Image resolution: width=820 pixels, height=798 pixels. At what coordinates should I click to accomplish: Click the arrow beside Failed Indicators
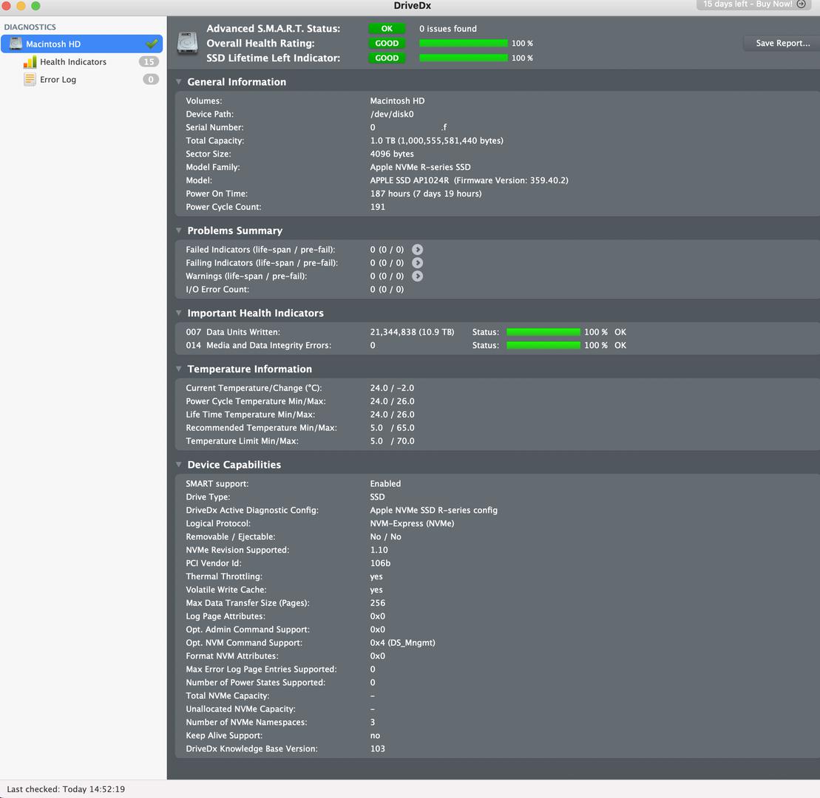[x=417, y=250]
